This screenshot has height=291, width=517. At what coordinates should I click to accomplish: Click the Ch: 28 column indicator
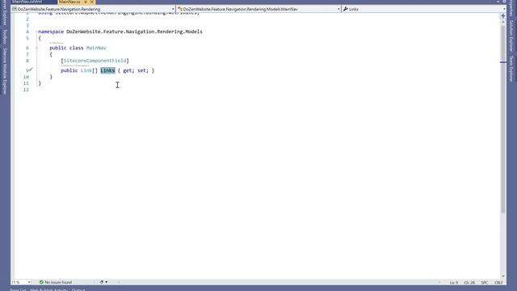click(469, 282)
